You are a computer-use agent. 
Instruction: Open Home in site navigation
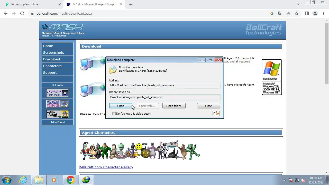[58, 46]
